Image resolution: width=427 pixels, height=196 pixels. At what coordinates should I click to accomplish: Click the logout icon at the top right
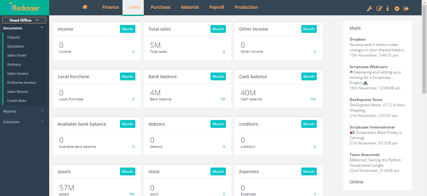[406, 8]
